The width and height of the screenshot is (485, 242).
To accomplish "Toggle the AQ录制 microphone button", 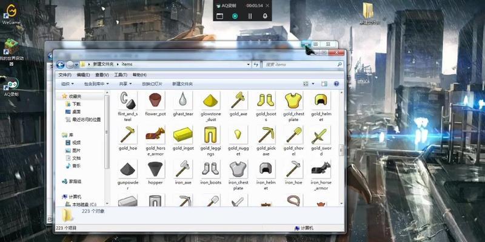I will coord(265,16).
